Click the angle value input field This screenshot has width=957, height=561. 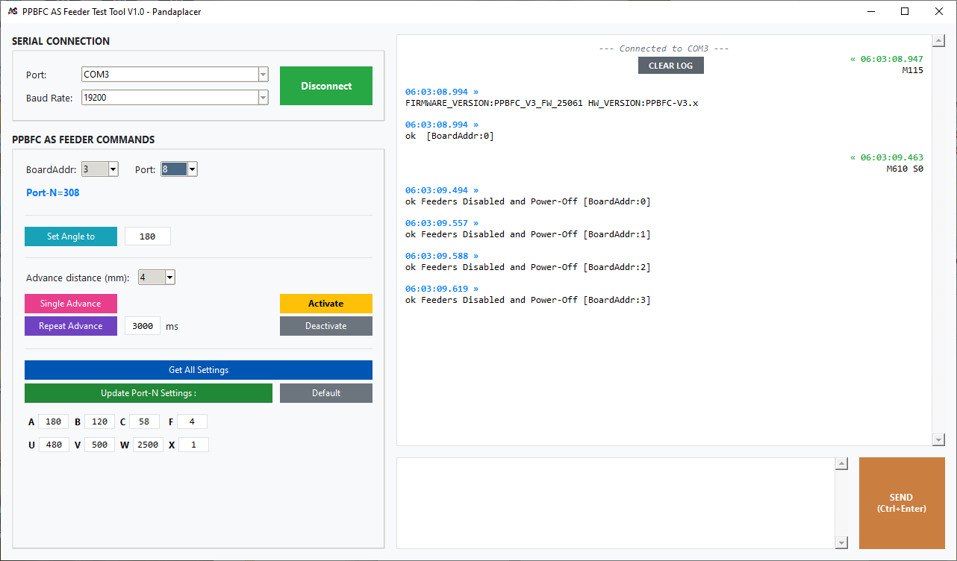(148, 236)
